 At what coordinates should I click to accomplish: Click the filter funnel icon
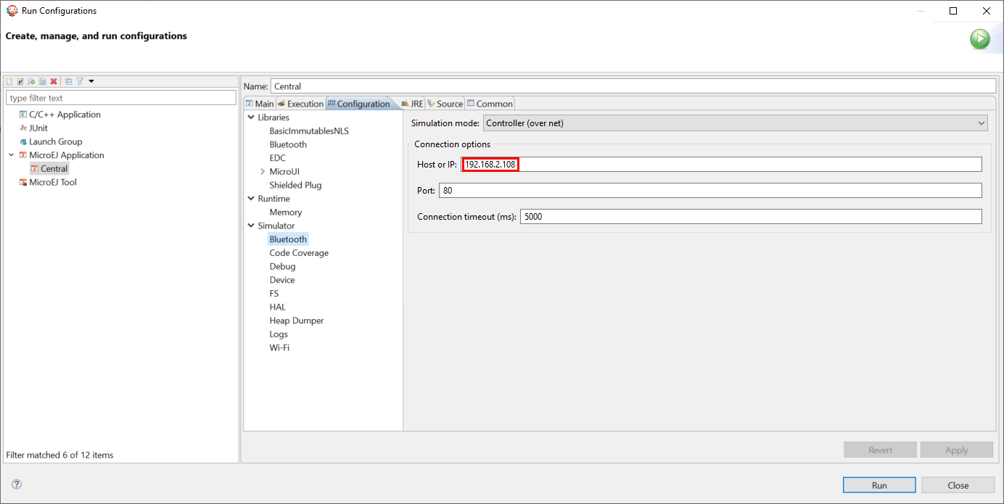pyautogui.click(x=80, y=81)
